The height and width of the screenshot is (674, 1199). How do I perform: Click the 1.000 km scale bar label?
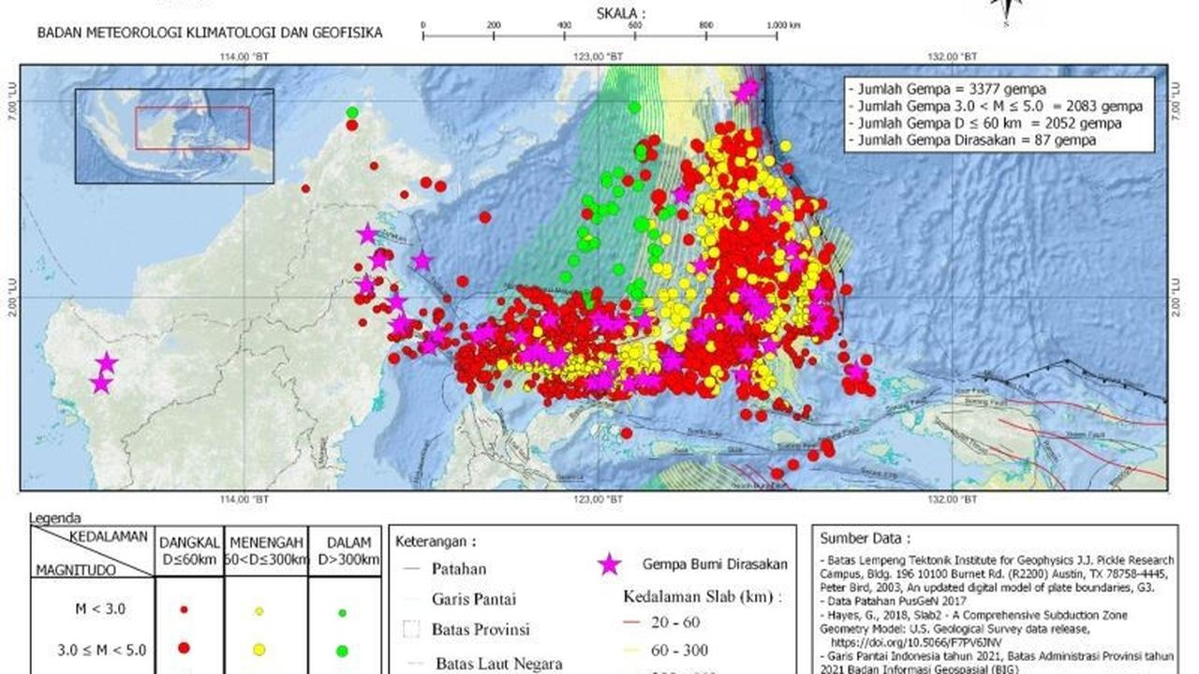click(x=783, y=25)
